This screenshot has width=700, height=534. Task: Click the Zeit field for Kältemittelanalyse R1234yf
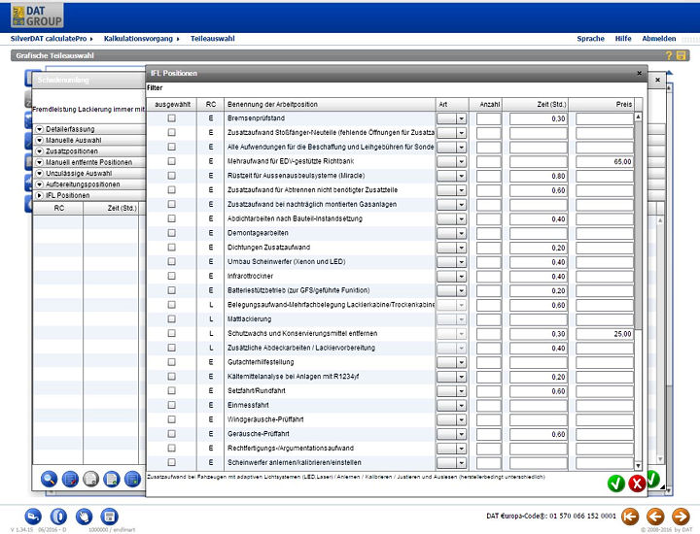pos(538,377)
